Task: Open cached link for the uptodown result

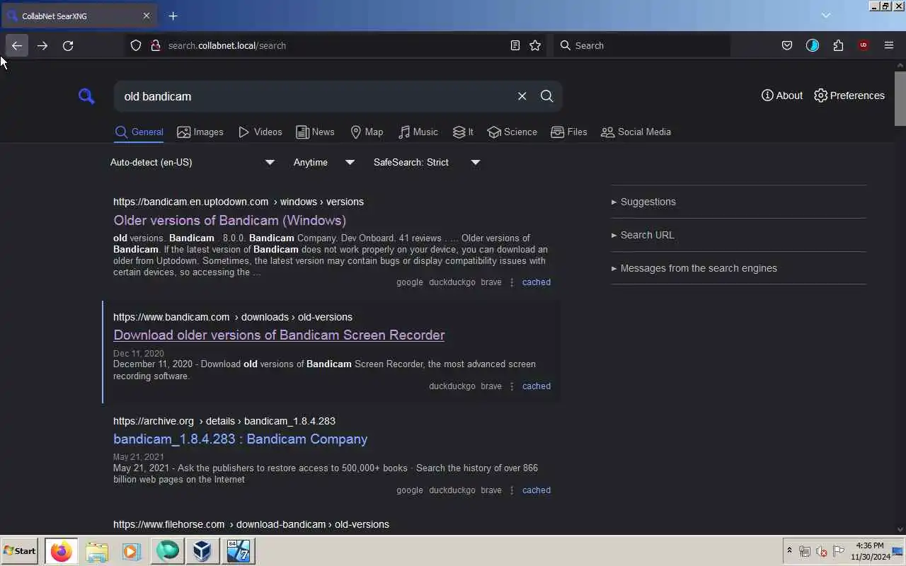Action: pyautogui.click(x=536, y=282)
